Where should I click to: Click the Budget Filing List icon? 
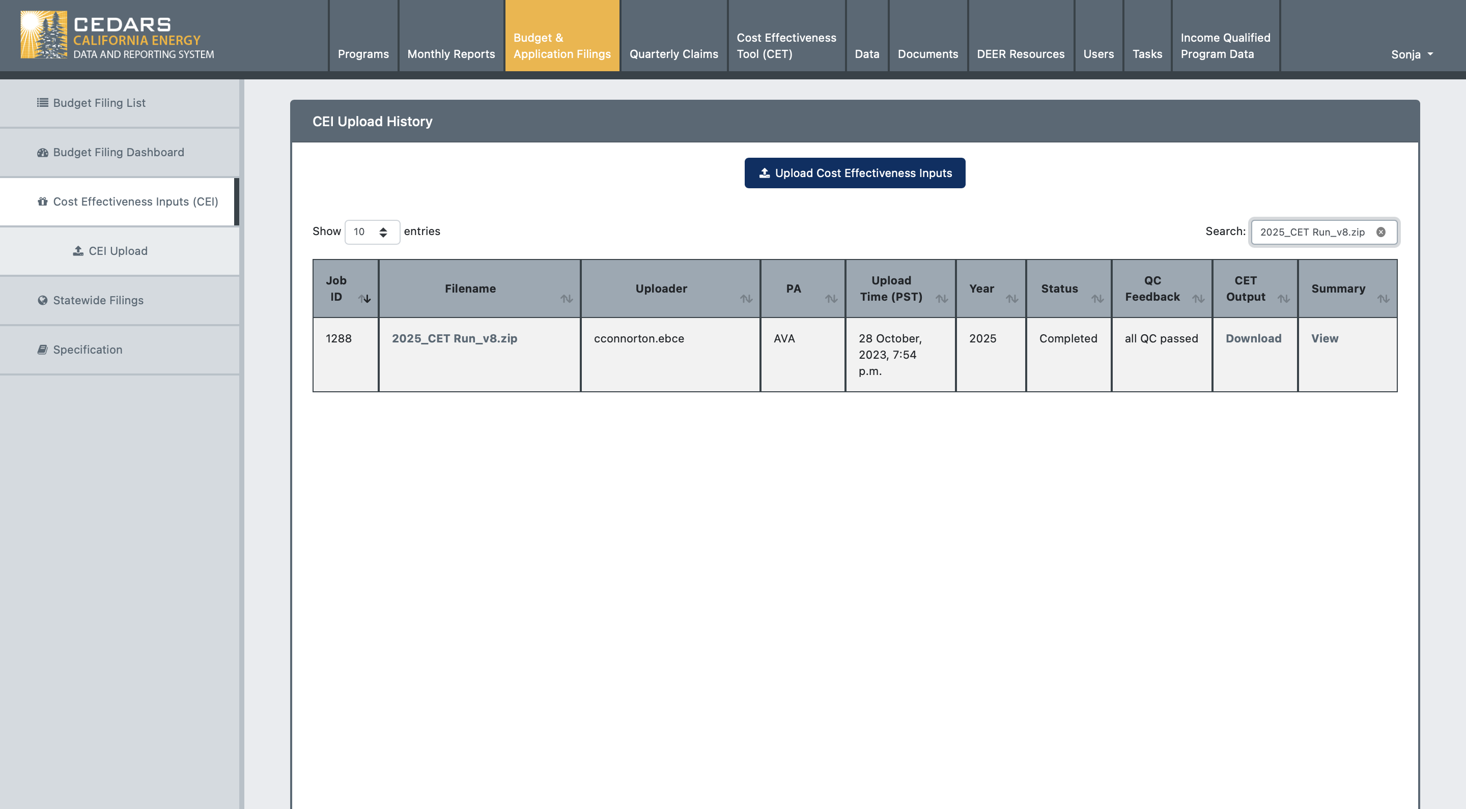42,102
